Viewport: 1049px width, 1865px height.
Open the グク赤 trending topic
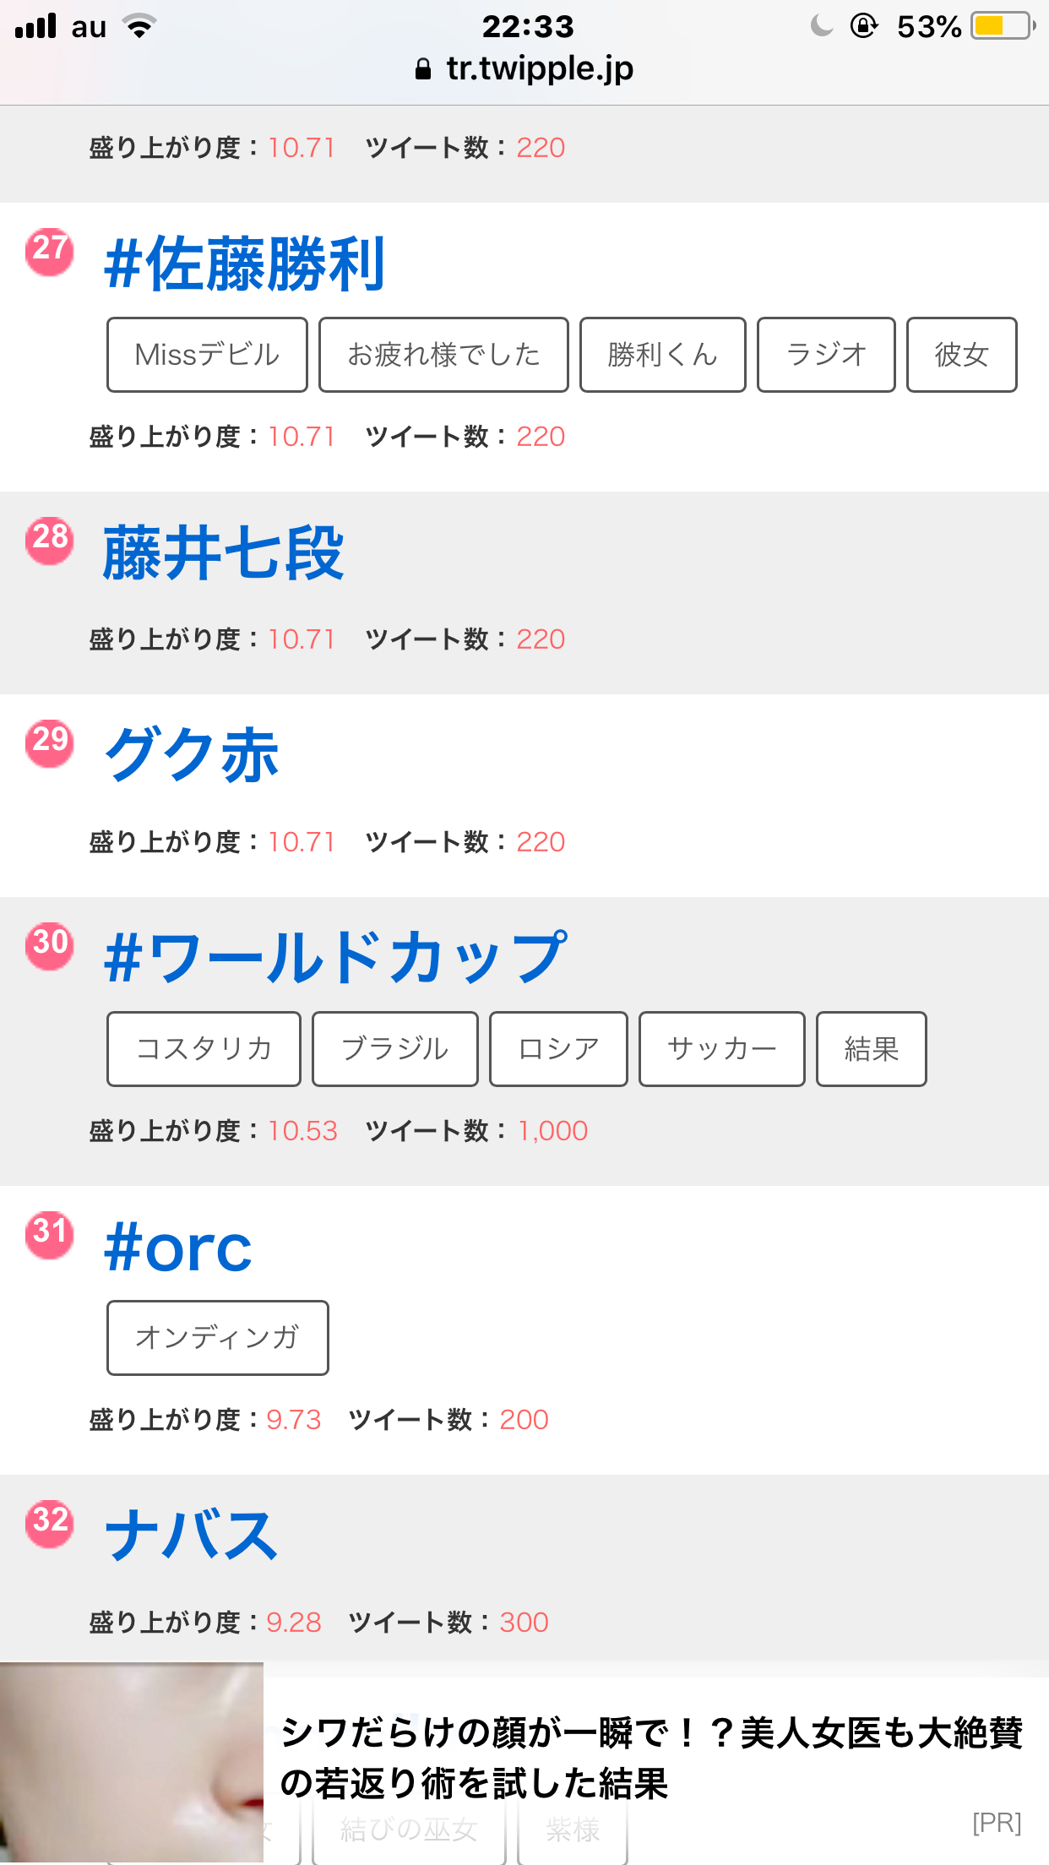click(192, 755)
